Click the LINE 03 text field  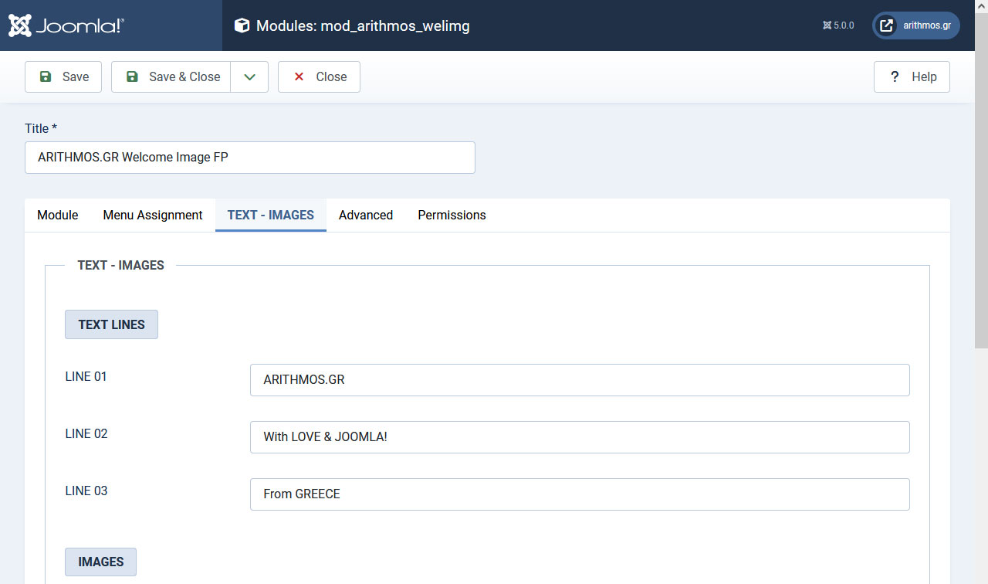tap(580, 494)
